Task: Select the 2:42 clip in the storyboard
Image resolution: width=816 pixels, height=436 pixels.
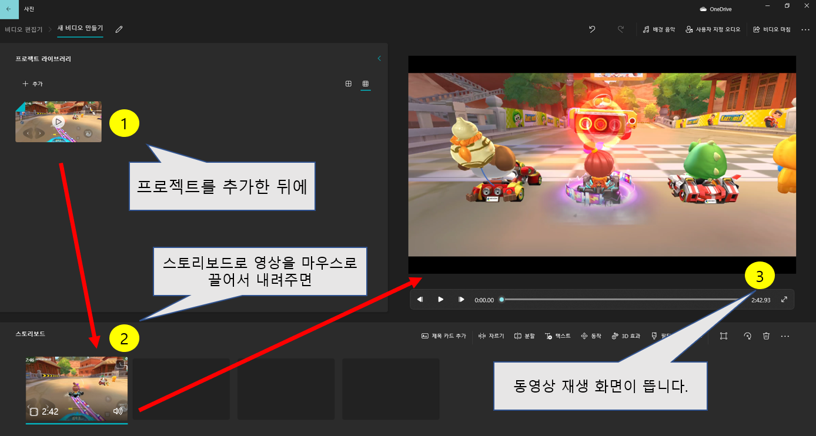Action: [76, 389]
